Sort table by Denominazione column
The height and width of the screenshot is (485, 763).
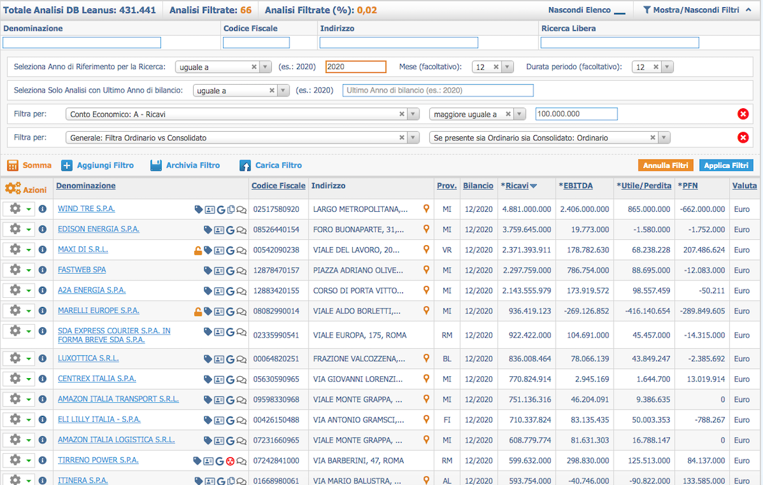pyautogui.click(x=85, y=186)
